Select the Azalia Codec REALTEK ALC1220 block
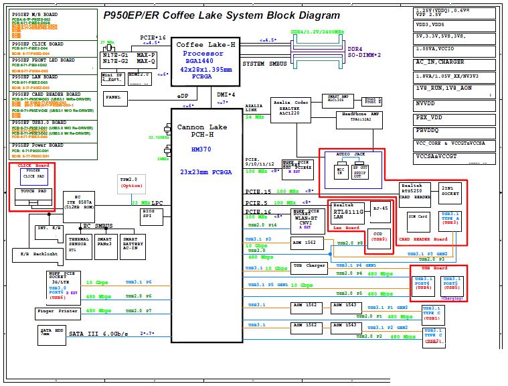The height and width of the screenshot is (386, 508). [290, 110]
